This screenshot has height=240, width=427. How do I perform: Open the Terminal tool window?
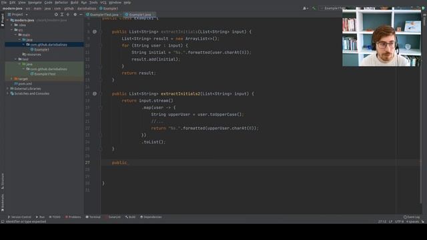tap(93, 217)
